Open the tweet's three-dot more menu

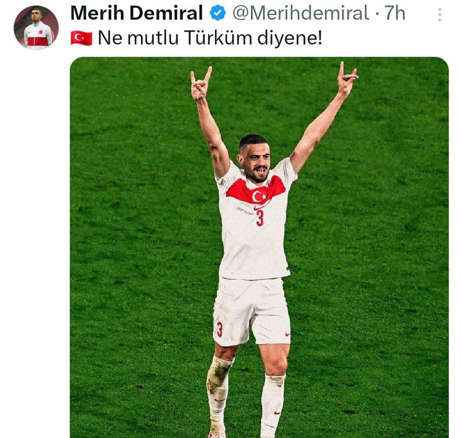pyautogui.click(x=439, y=14)
